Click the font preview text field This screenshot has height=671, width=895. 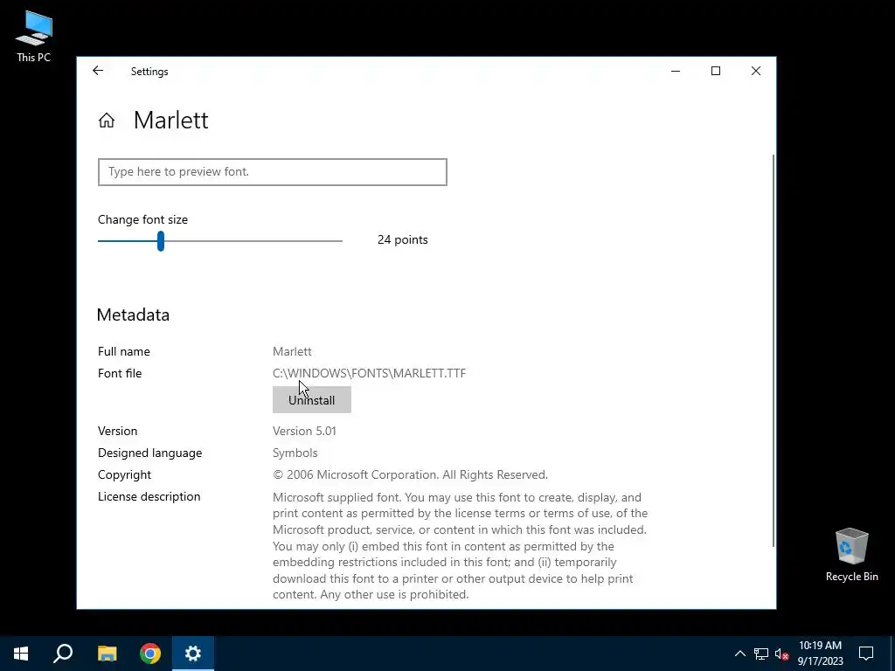pos(273,172)
